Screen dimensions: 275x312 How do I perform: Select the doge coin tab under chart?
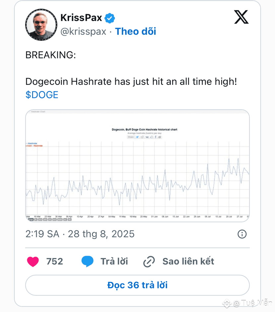tap(31, 219)
